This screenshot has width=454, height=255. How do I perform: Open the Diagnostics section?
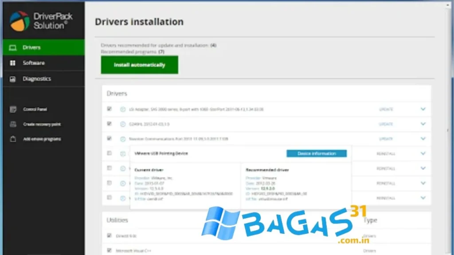coord(44,79)
